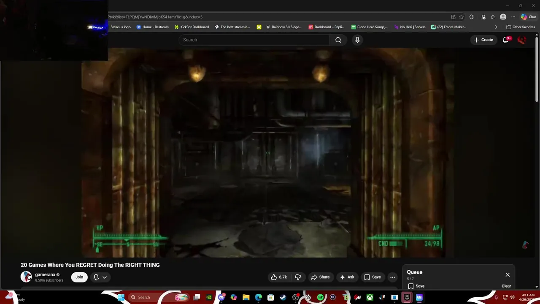Open the Clone Hero Songs bookmark
Image resolution: width=540 pixels, height=304 pixels.
(x=369, y=27)
